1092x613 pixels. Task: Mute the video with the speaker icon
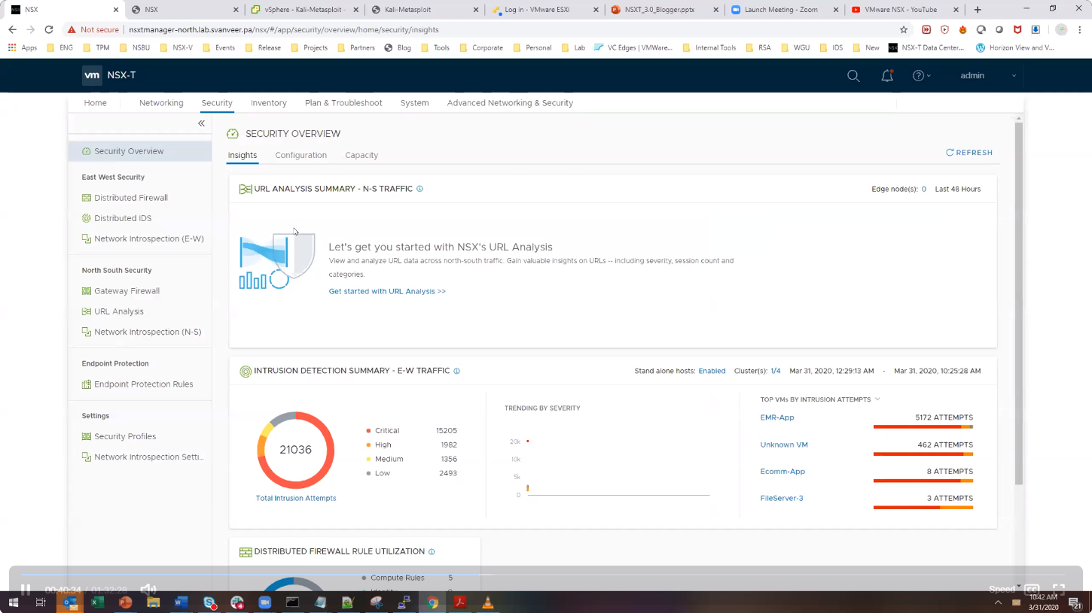pyautogui.click(x=148, y=590)
